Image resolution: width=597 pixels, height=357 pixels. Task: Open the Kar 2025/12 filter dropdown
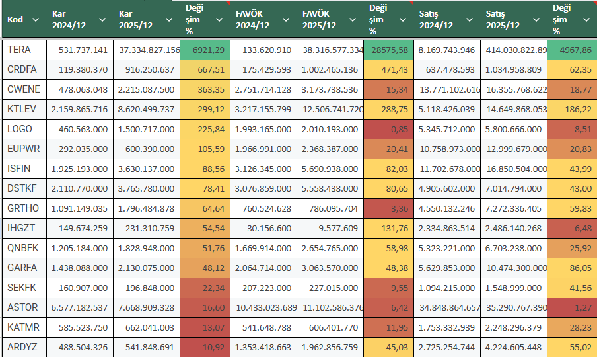tap(169, 19)
